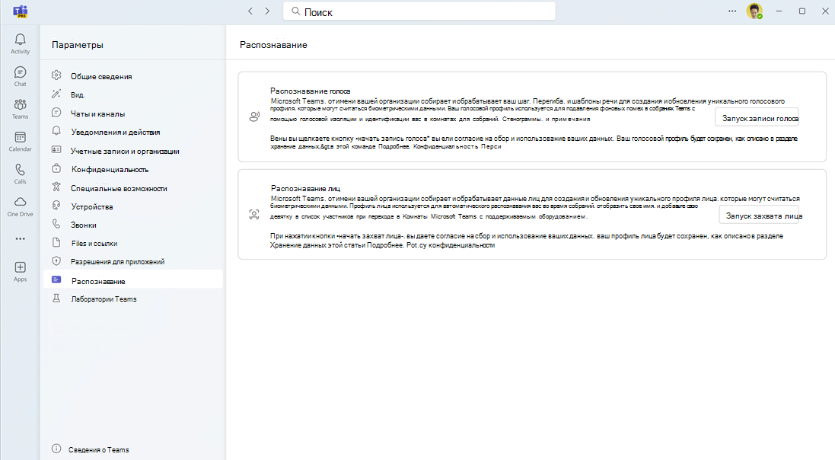Navigate back using the left arrow

(x=250, y=11)
